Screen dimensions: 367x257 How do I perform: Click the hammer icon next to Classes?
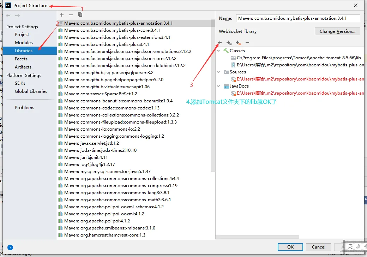(226, 50)
